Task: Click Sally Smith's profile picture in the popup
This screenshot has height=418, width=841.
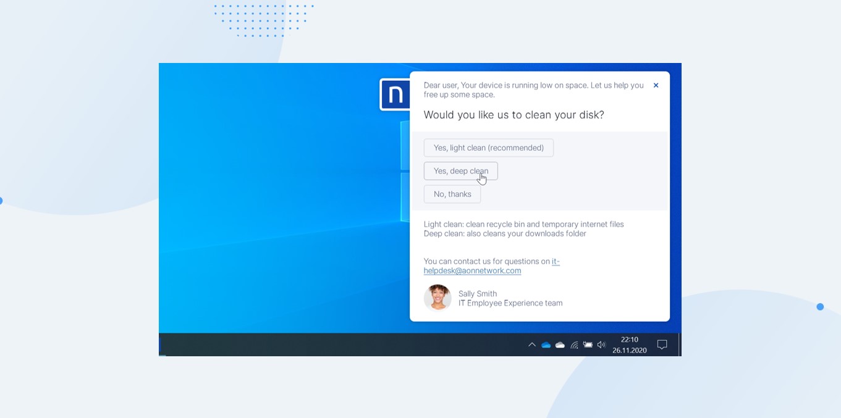Action: (x=437, y=298)
